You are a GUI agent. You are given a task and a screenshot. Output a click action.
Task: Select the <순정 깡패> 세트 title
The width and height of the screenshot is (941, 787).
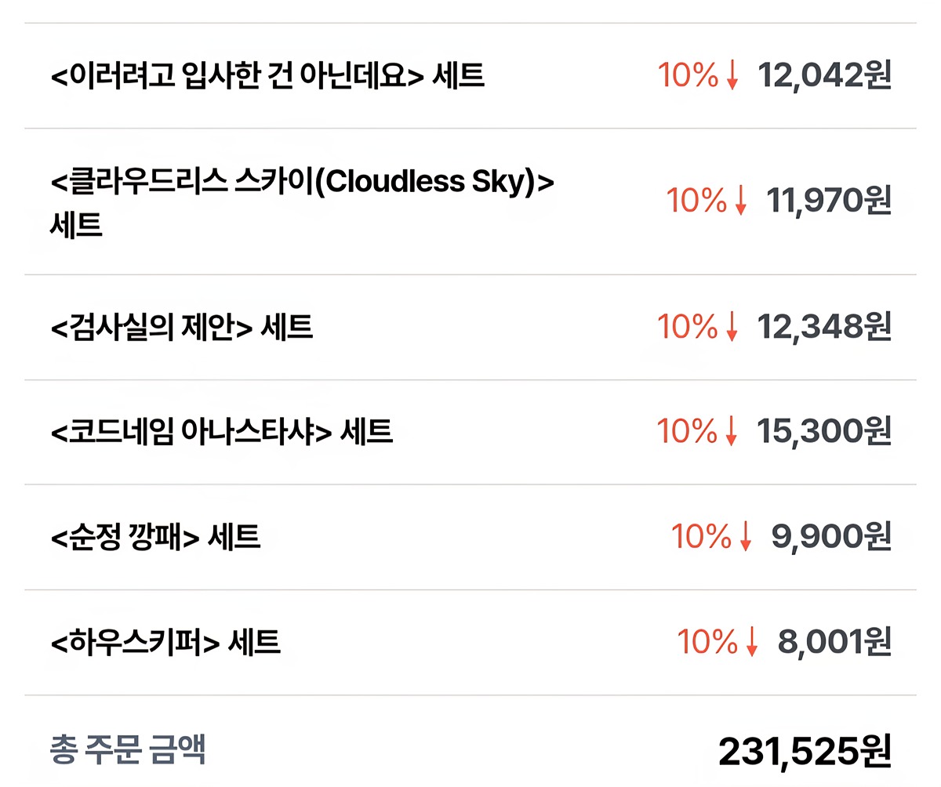(x=154, y=537)
